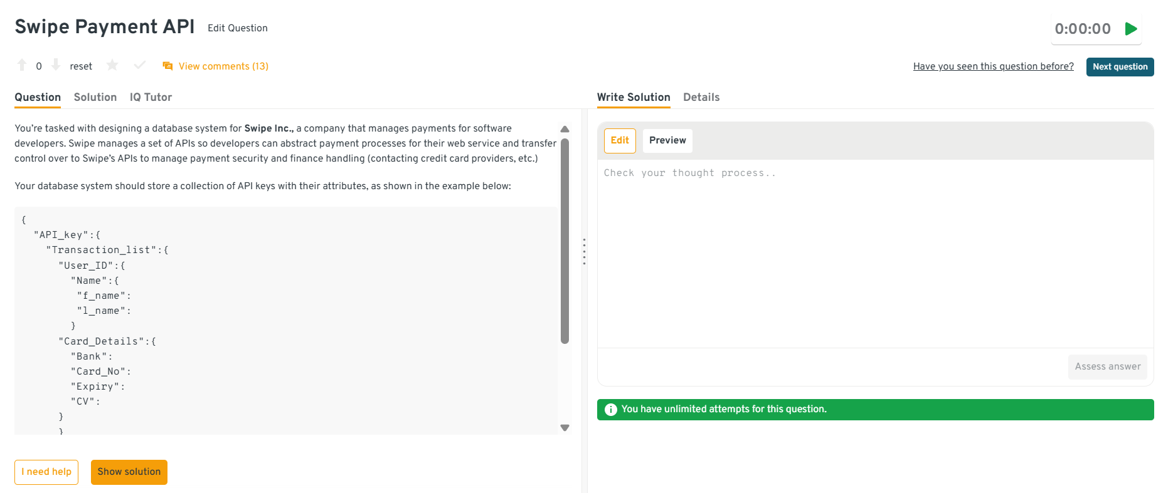This screenshot has height=493, width=1173.
Task: Click the info icon in green banner
Action: click(x=610, y=410)
